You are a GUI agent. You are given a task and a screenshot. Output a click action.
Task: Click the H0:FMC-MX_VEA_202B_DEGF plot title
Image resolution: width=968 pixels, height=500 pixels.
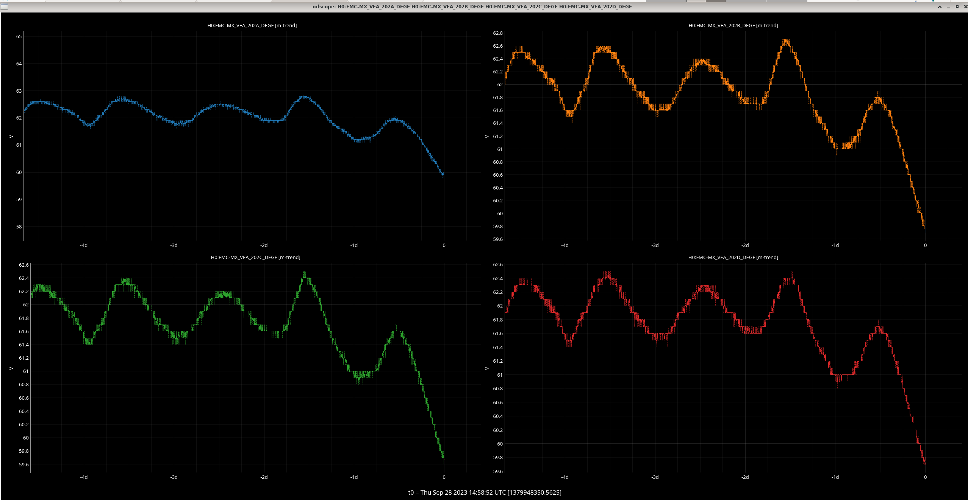pyautogui.click(x=733, y=25)
